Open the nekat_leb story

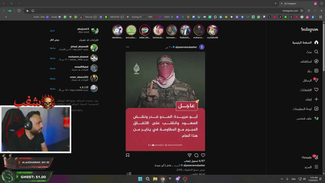tap(145, 30)
